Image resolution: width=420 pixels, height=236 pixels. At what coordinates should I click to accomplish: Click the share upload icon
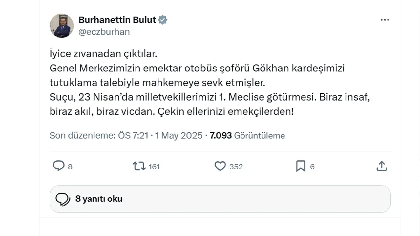click(381, 166)
